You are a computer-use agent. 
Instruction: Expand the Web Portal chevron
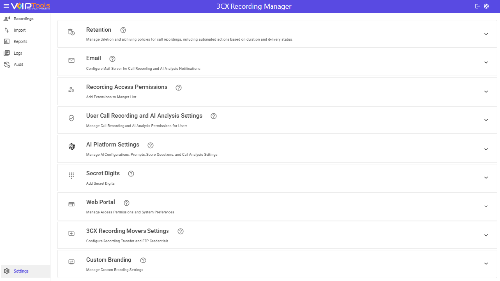coord(486,206)
